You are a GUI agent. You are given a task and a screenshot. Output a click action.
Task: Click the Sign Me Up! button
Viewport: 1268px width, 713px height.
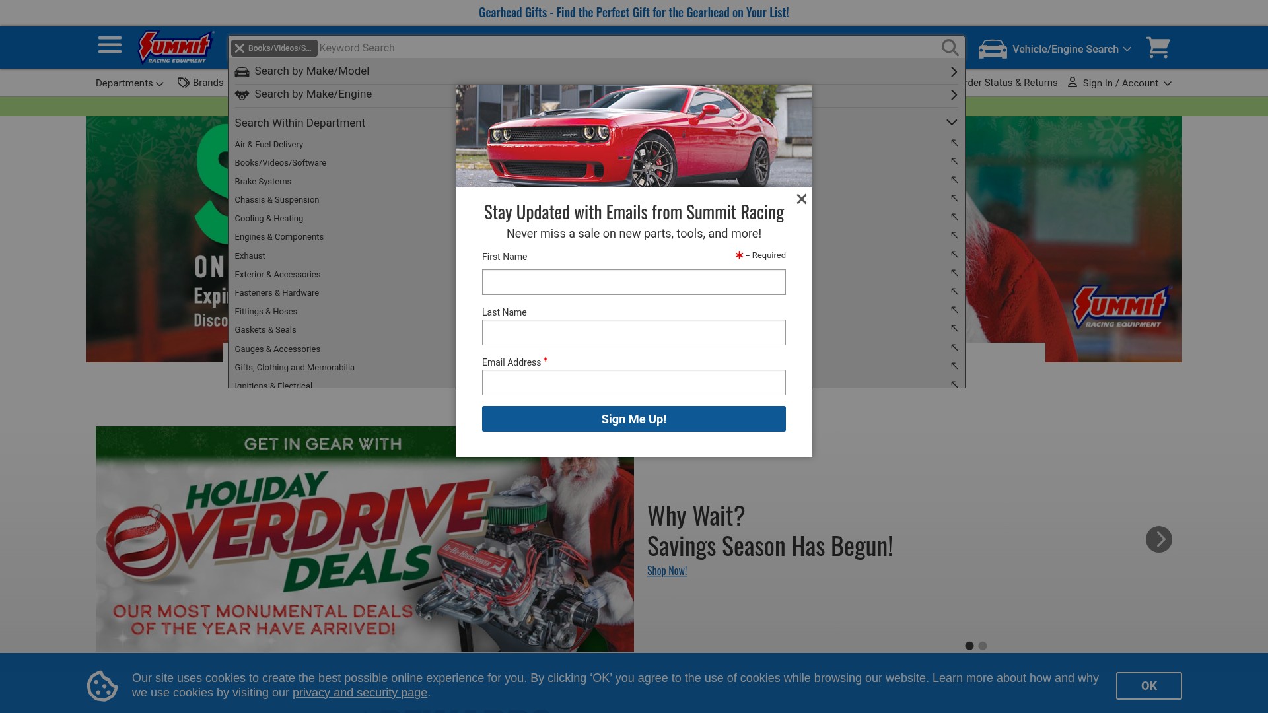click(634, 419)
